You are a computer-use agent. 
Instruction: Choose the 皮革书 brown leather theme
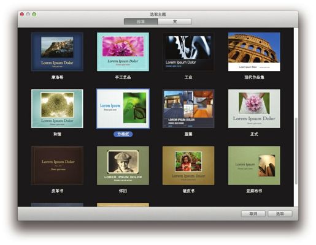57,165
